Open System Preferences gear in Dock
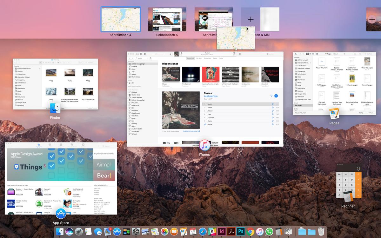 click(x=136, y=232)
